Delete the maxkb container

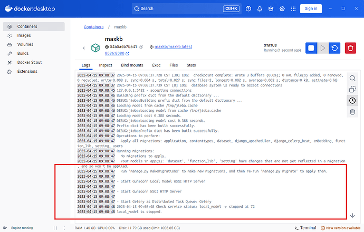coord(350,48)
